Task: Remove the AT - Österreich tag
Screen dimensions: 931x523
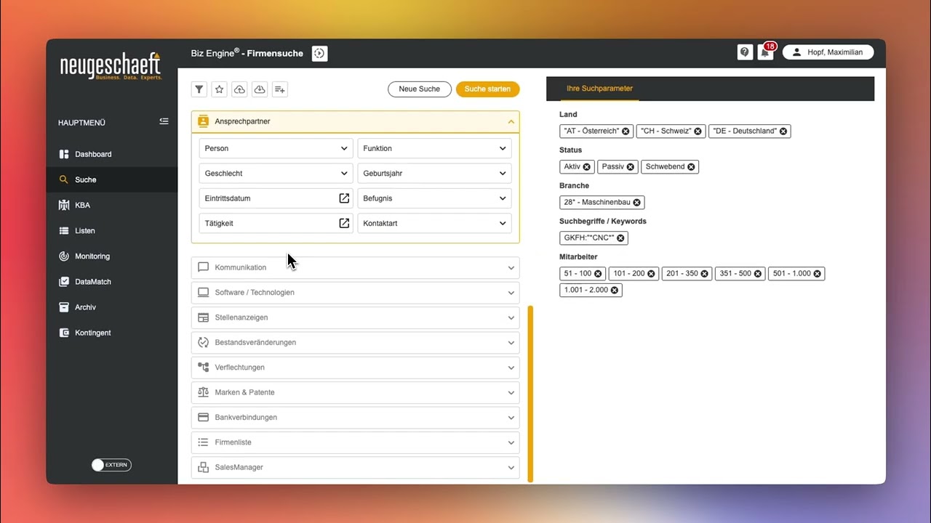Action: (x=626, y=131)
